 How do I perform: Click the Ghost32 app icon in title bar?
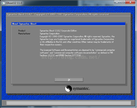coord(3,3)
